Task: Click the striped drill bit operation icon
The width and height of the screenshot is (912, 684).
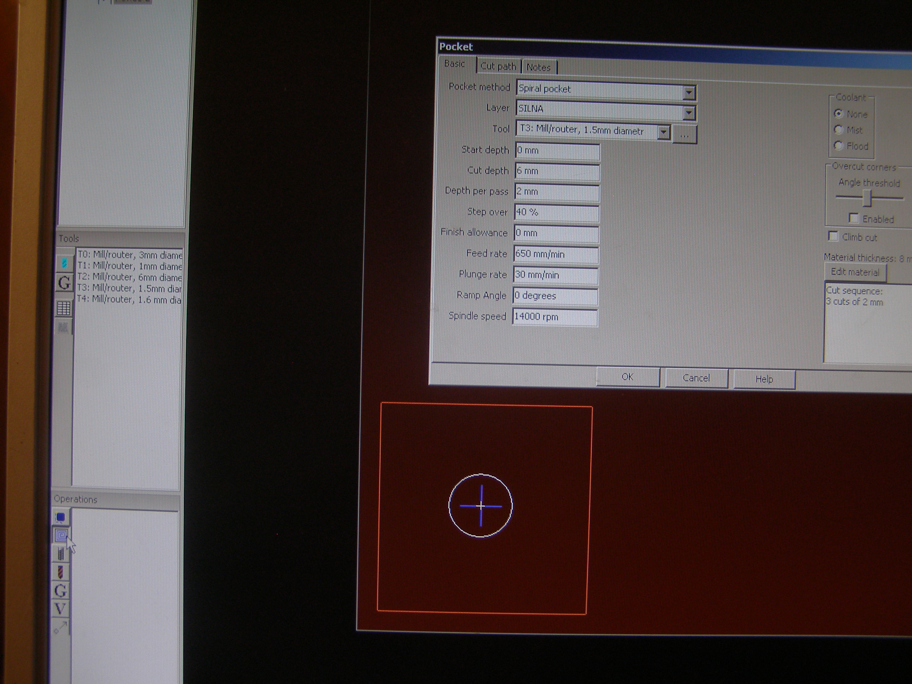Action: 61,572
